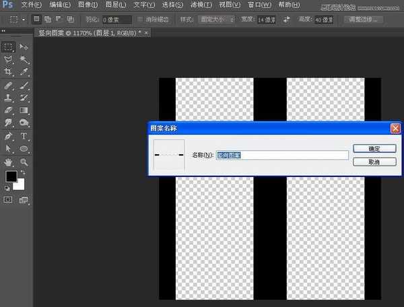404x307 pixels.
Task: Select the Crop tool
Action: (9, 72)
